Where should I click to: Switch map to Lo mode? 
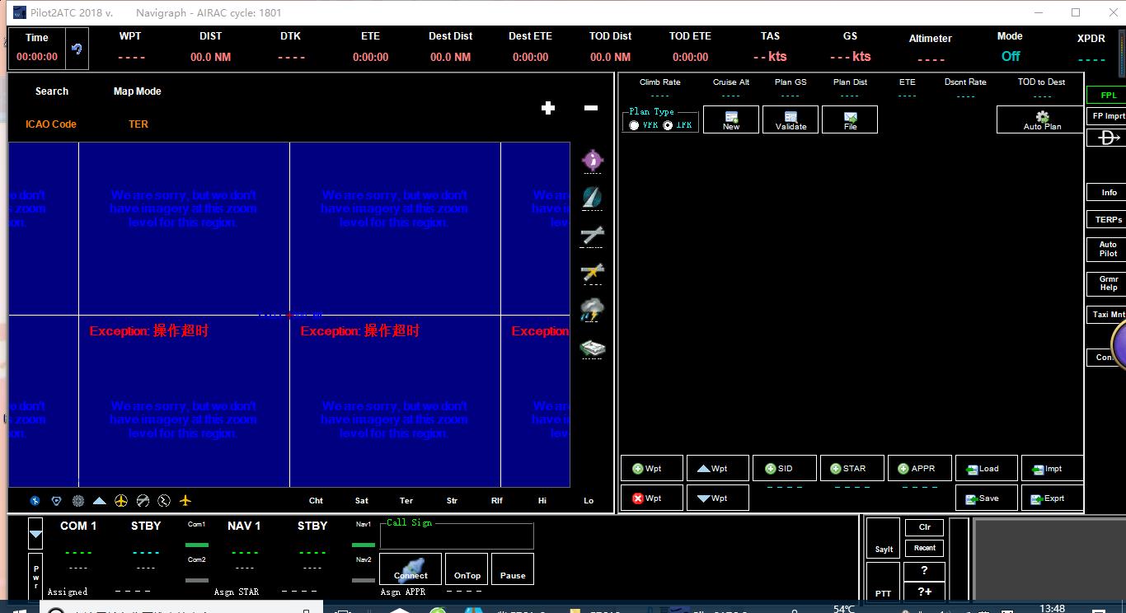(589, 500)
